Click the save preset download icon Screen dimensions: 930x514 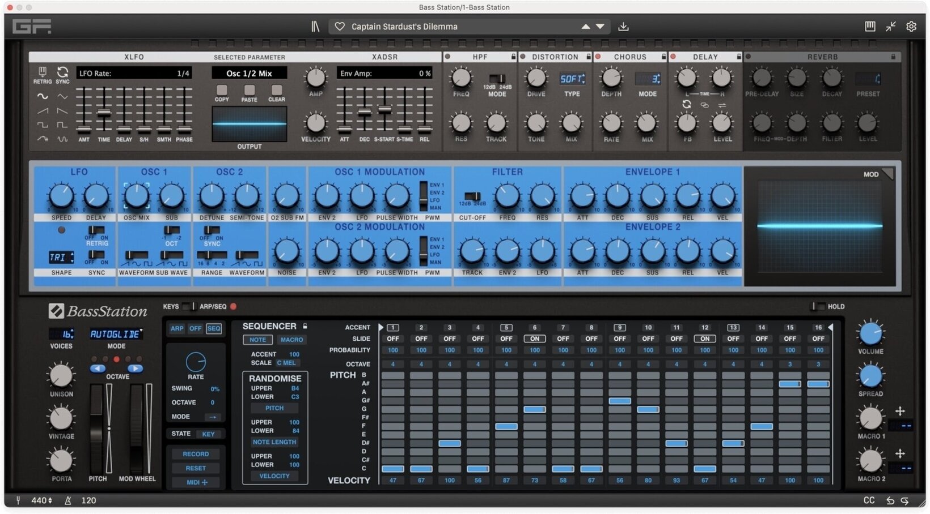(623, 27)
